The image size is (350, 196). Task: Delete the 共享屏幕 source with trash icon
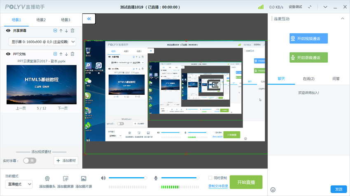tap(72, 31)
